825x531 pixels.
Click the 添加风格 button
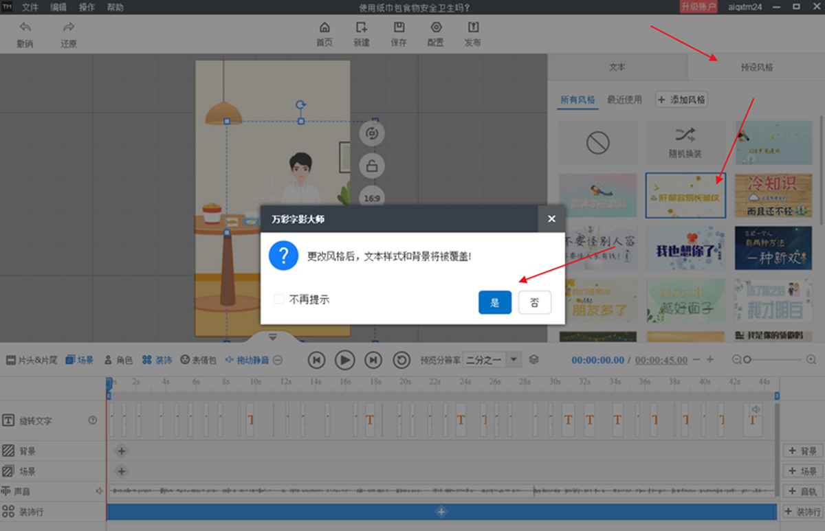tap(681, 100)
